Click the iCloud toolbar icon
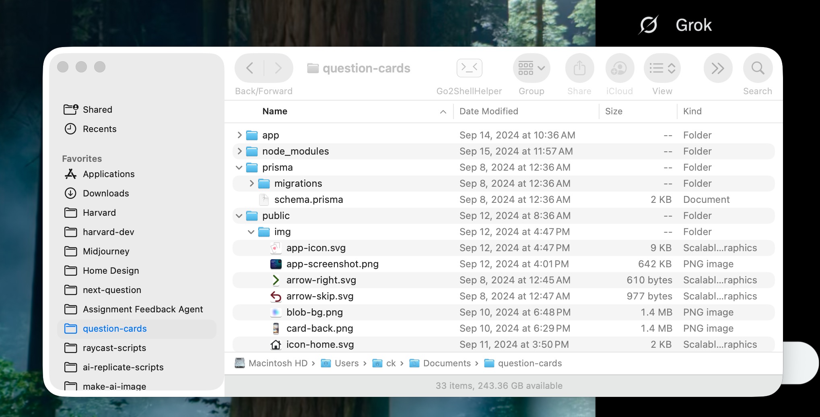820x417 pixels. pos(620,68)
